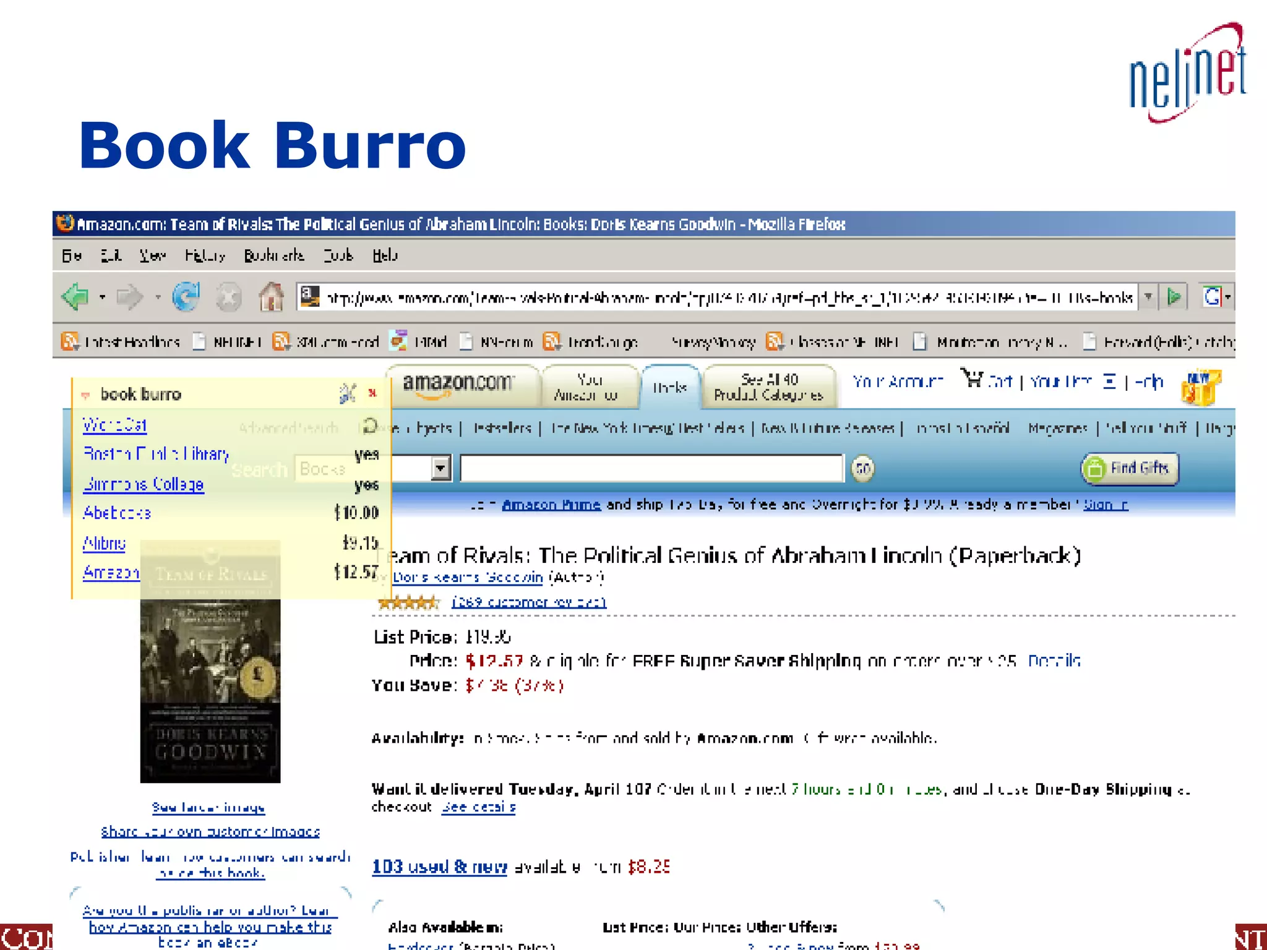The height and width of the screenshot is (950, 1267).
Task: Expand the address bar URL dropdown
Action: click(x=1148, y=297)
